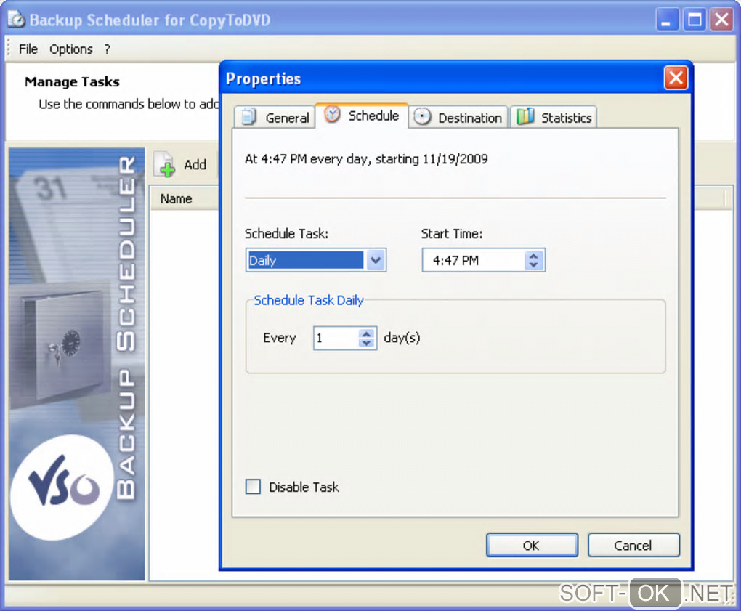Enable the Disable Task checkbox

click(253, 487)
